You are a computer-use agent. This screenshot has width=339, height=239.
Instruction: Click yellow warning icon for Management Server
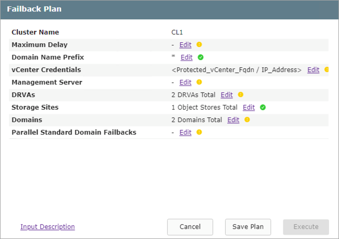coord(199,82)
